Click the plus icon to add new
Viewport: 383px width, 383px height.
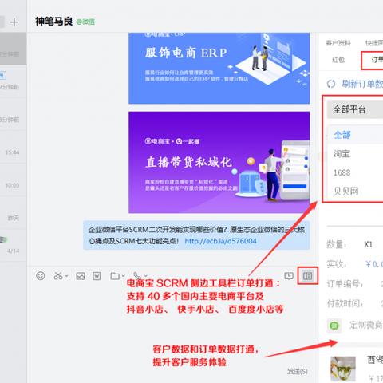[x=14, y=22]
